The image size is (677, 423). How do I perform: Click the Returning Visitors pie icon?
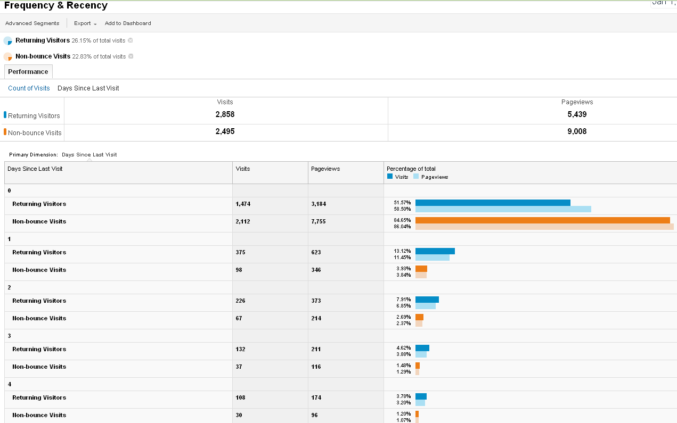pyautogui.click(x=8, y=41)
